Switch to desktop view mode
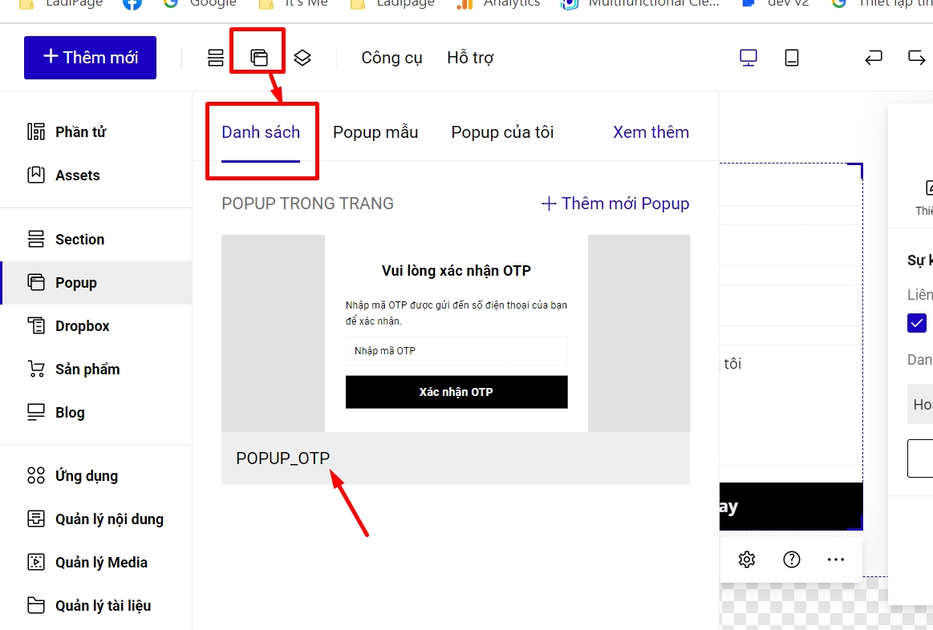 (x=748, y=58)
